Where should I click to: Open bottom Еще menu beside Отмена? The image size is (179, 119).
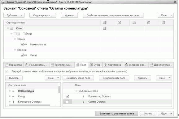coord(166,113)
